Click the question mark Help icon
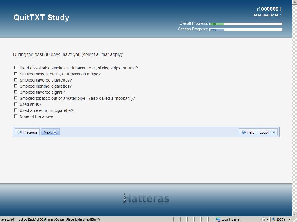This screenshot has height=222, width=297. 244,132
